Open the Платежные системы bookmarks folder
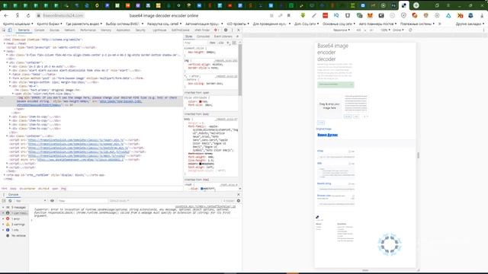This screenshot has width=488, height=274. coord(417,24)
